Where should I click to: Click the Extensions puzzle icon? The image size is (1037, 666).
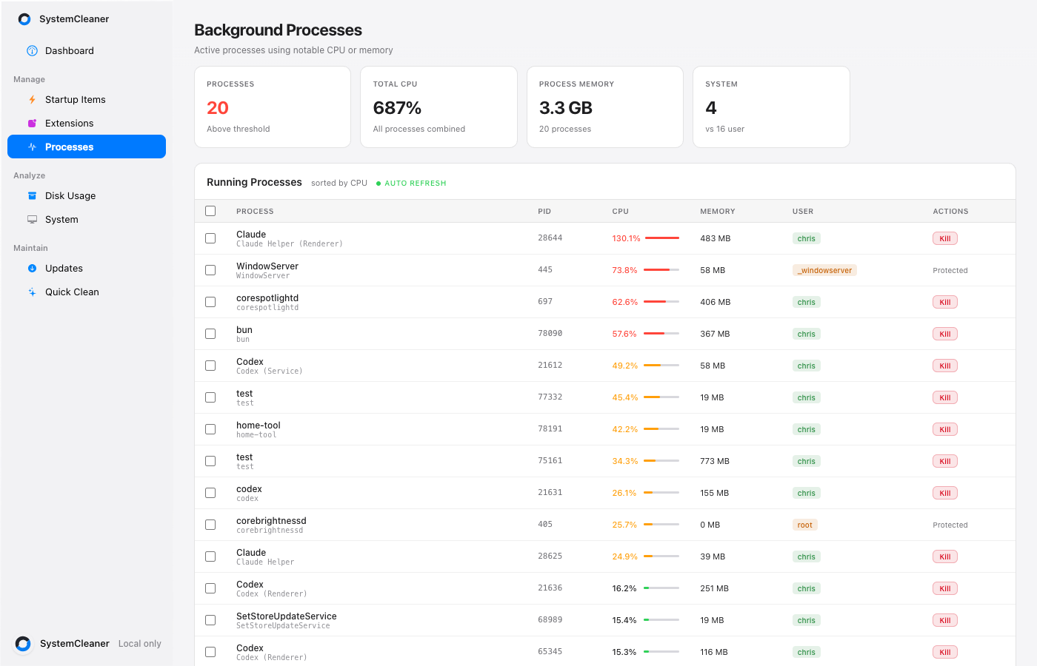point(32,124)
